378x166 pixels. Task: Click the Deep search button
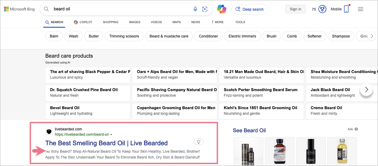point(249,9)
